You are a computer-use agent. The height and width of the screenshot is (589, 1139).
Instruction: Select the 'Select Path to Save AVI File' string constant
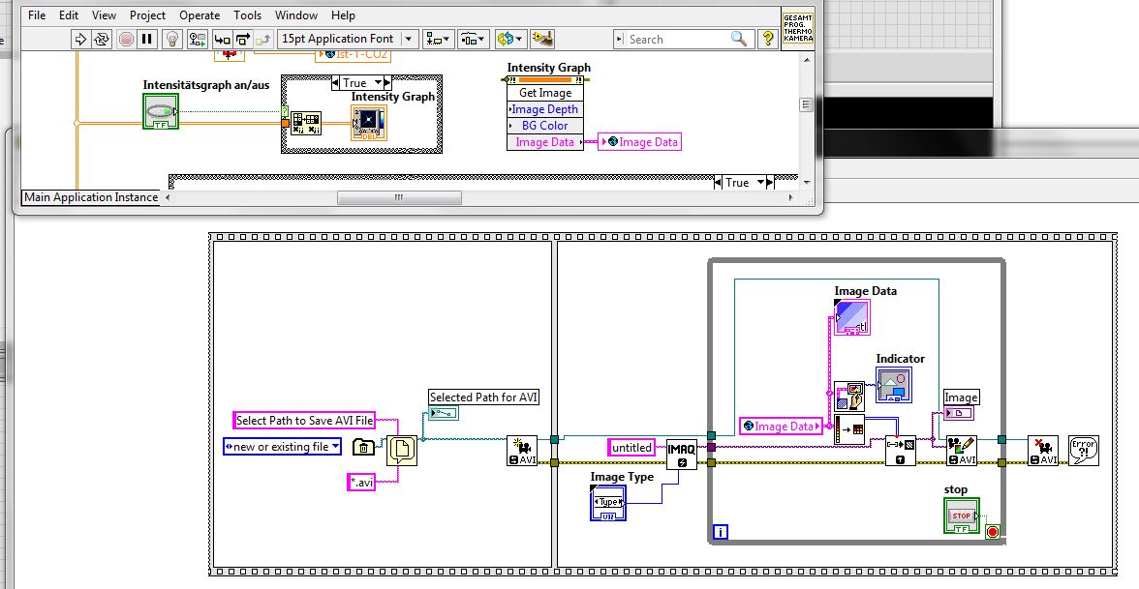304,420
